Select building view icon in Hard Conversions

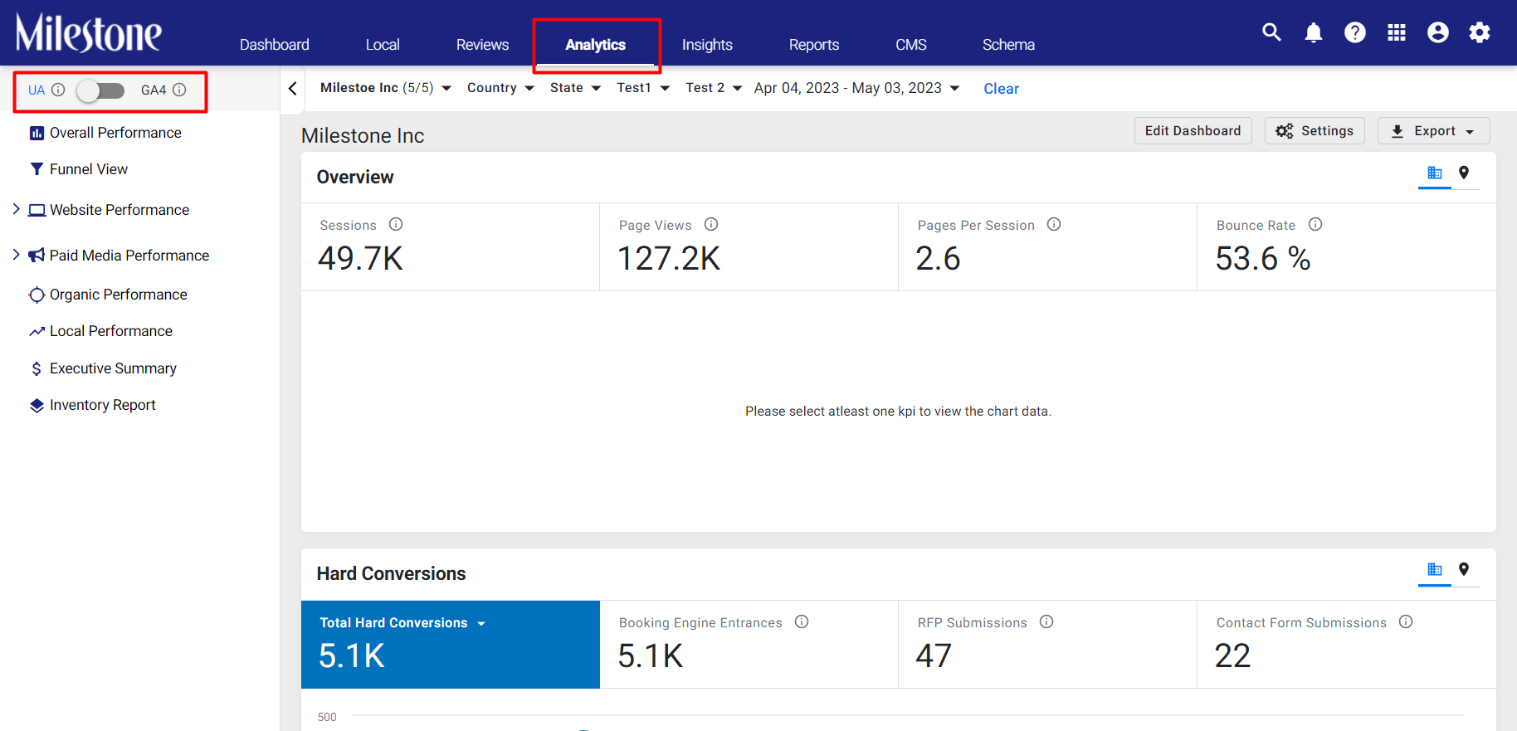1435,569
